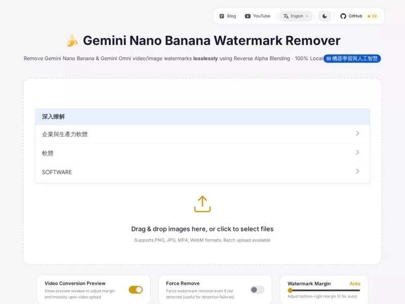The width and height of the screenshot is (405, 304).
Task: Open the 軟體 list item
Action: (x=202, y=153)
